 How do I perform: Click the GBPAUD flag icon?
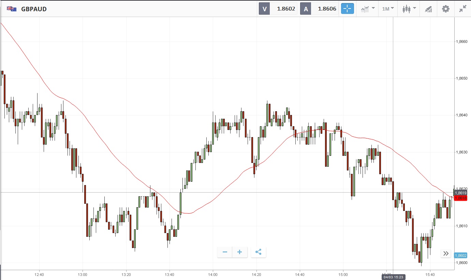12,9
